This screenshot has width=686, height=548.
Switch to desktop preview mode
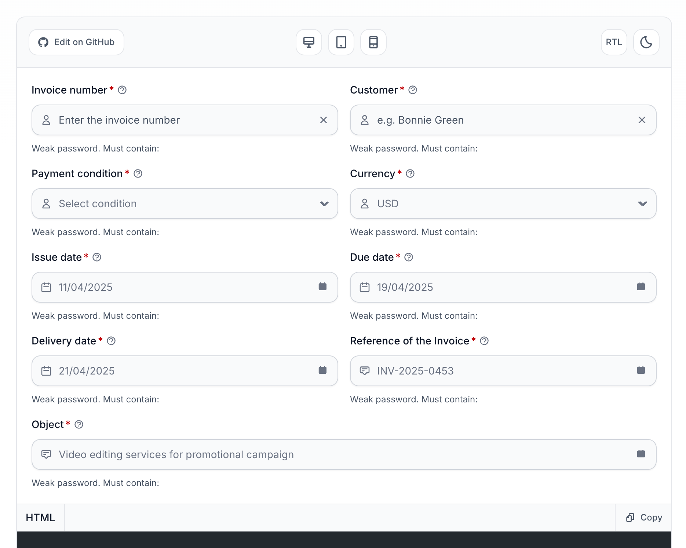coord(309,42)
